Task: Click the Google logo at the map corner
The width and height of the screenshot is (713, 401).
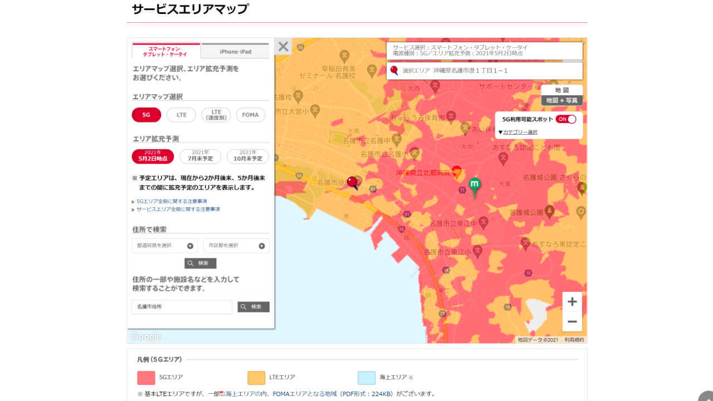Action: [x=145, y=336]
